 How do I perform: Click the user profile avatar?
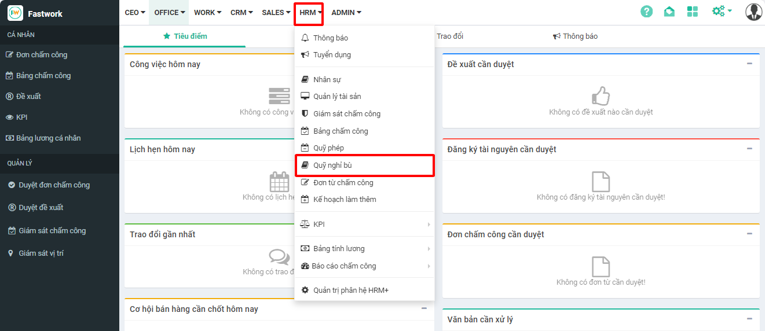(753, 12)
